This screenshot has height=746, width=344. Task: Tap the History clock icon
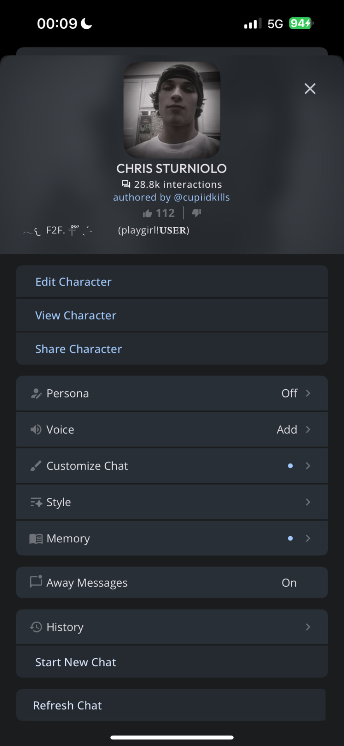coord(36,627)
